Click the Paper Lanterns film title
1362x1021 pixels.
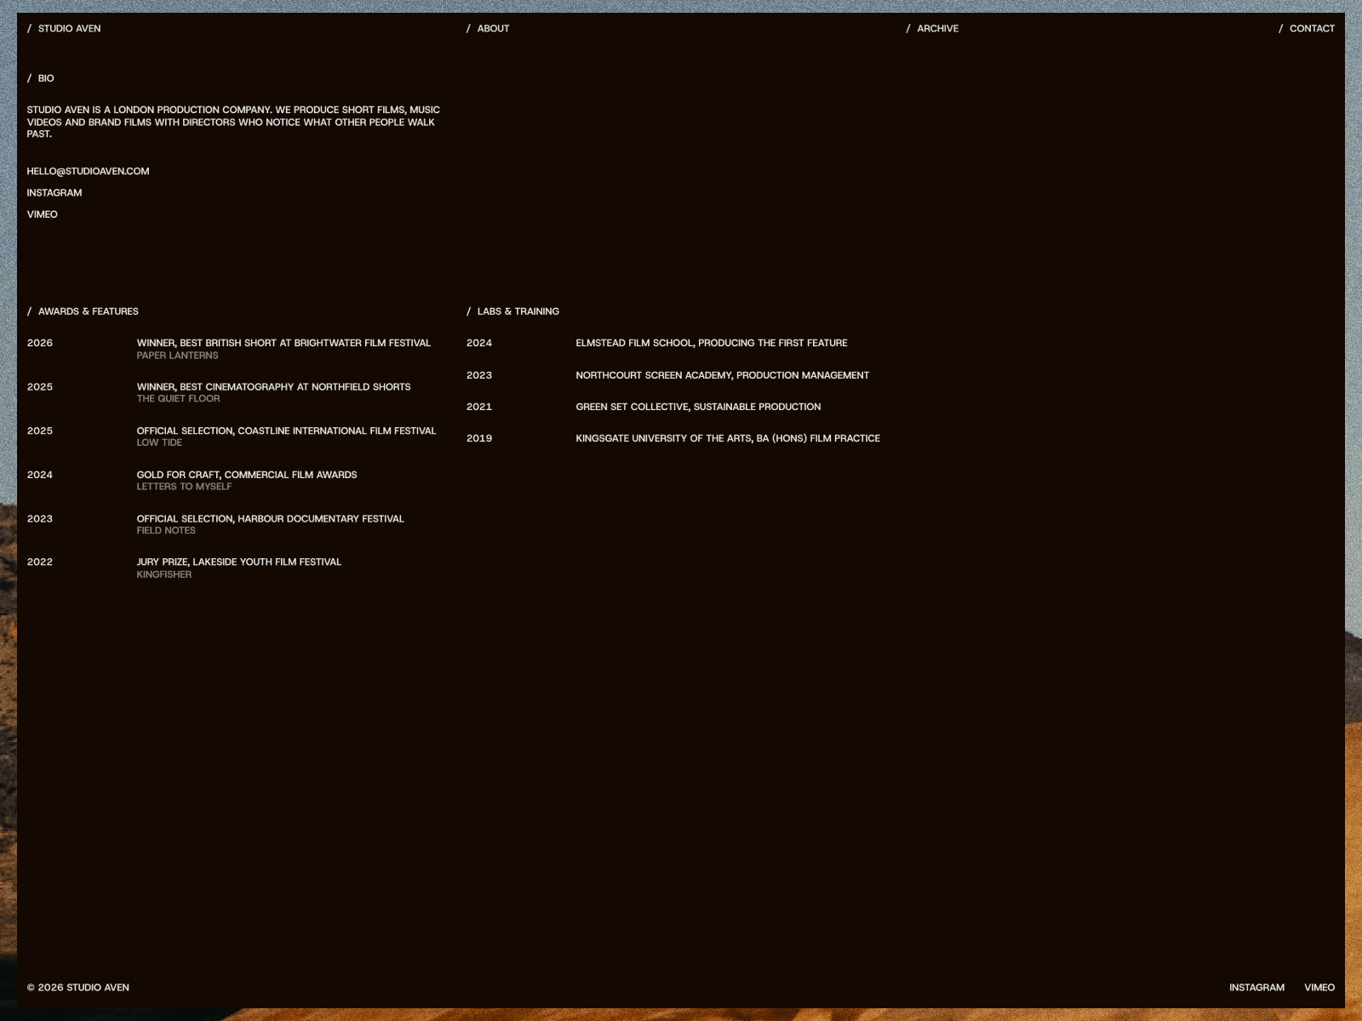177,356
